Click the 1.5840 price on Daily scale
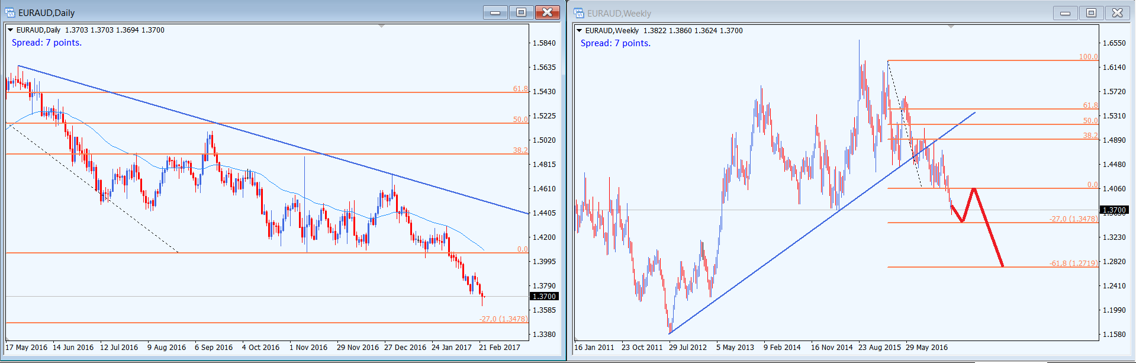Image resolution: width=1136 pixels, height=363 pixels. tap(544, 43)
